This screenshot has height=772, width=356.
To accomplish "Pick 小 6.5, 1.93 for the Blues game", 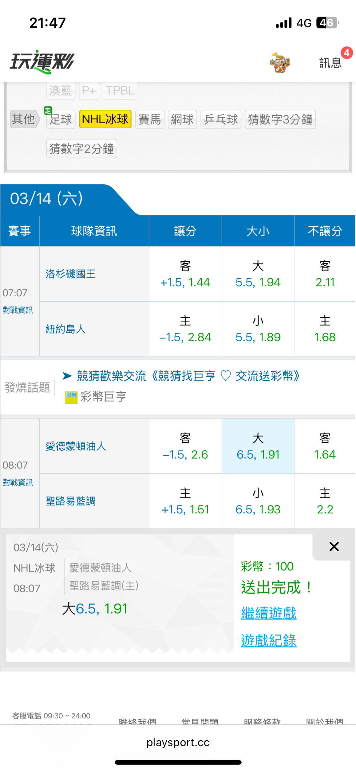I will 258,501.
